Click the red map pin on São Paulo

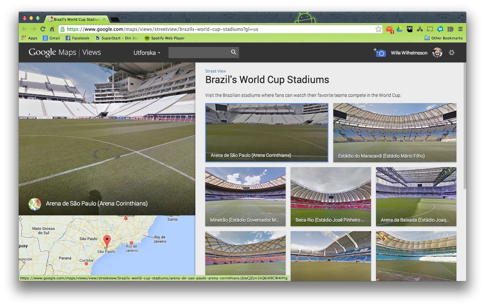[x=107, y=242]
